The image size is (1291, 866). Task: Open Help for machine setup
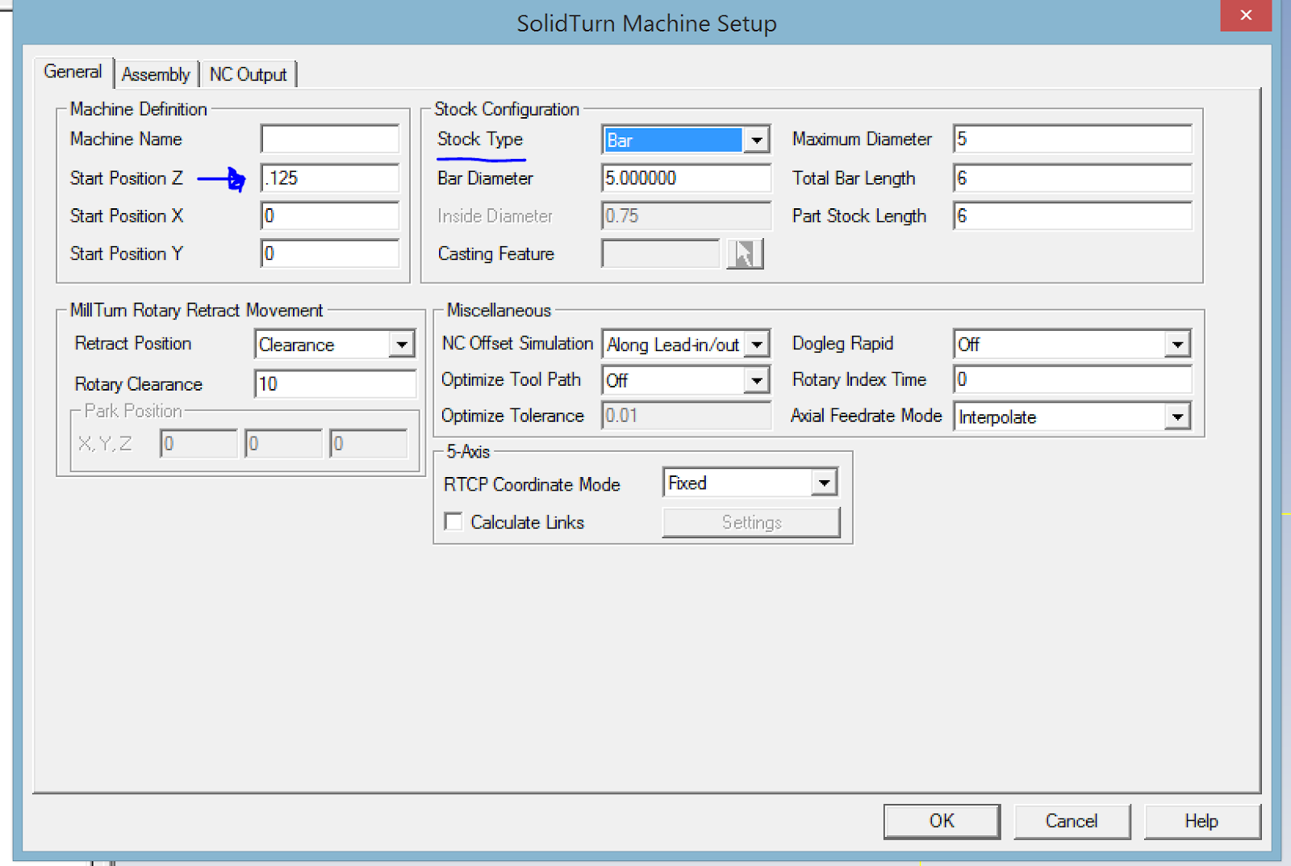point(1201,821)
